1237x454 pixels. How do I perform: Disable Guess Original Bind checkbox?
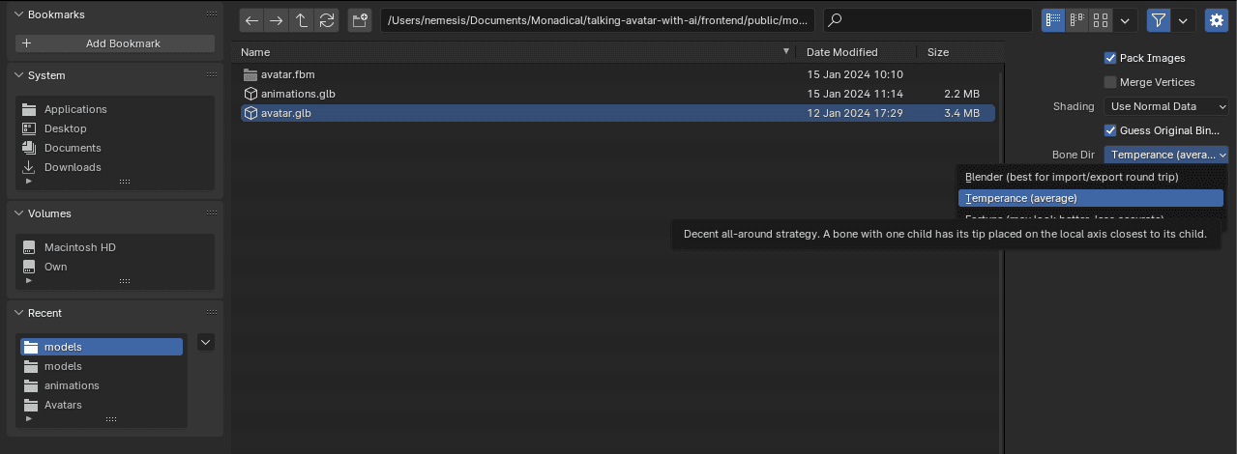tap(1110, 130)
